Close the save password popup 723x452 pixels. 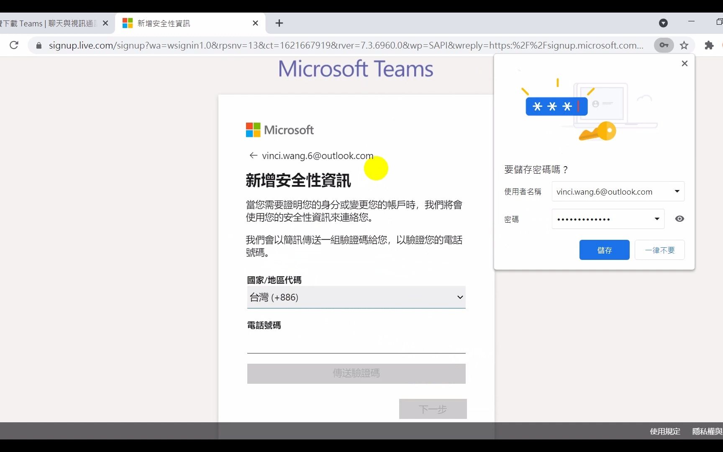[x=685, y=63]
